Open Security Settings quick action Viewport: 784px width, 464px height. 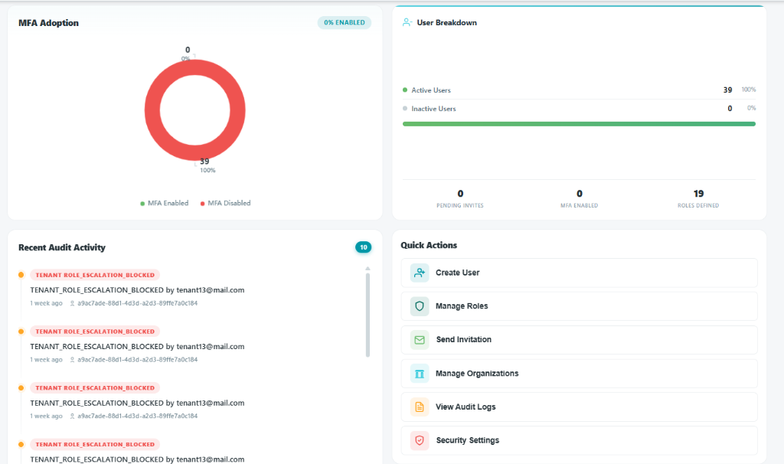coord(579,440)
